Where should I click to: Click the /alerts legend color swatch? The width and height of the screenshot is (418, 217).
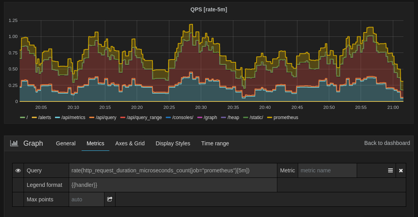pos(34,118)
